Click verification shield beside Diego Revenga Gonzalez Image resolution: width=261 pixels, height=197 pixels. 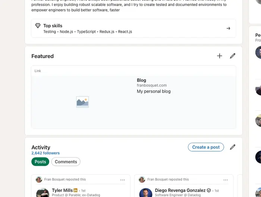pyautogui.click(x=209, y=190)
